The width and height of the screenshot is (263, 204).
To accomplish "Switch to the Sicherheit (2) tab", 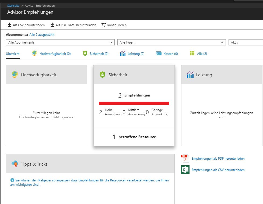I will (x=96, y=53).
